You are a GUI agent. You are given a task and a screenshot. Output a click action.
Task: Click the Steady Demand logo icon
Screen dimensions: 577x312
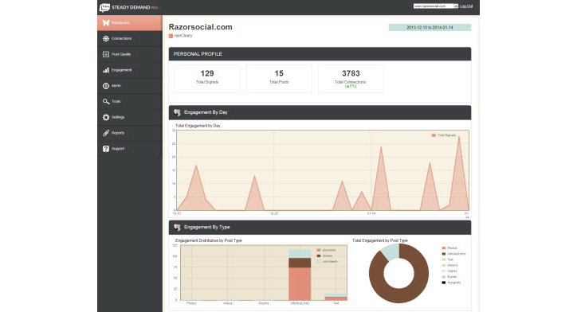(104, 7)
